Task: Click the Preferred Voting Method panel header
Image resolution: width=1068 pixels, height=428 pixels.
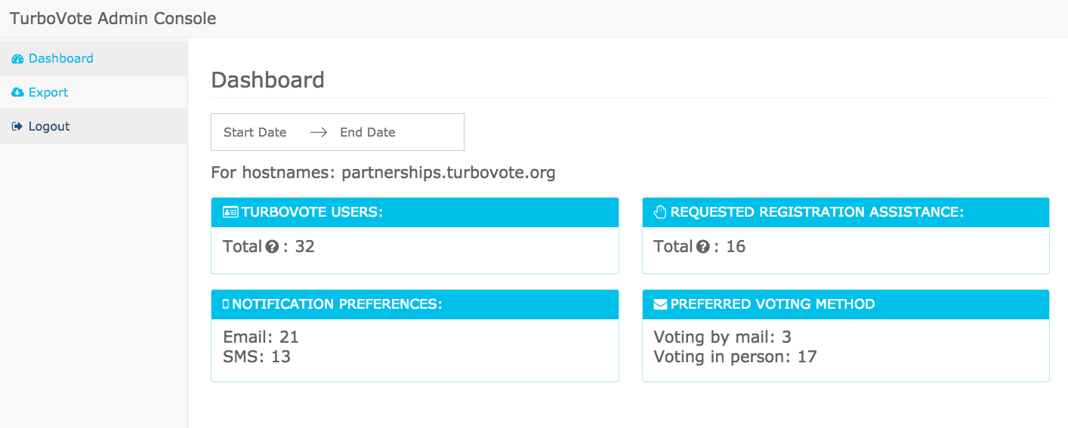Action: pos(845,304)
